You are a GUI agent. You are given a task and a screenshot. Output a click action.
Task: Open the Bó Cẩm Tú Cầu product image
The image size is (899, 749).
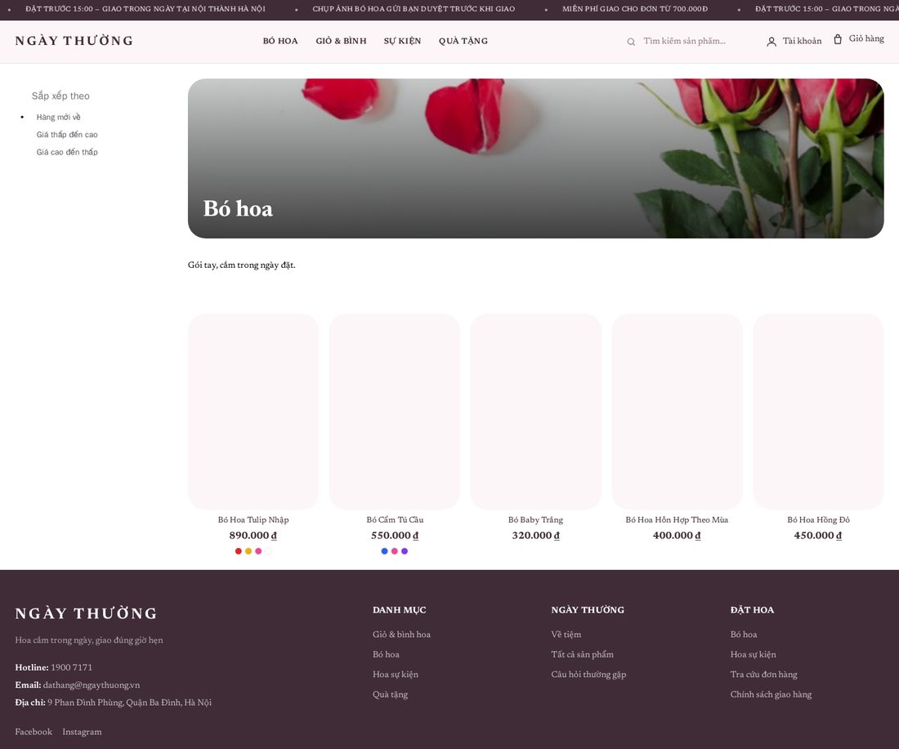click(x=395, y=412)
